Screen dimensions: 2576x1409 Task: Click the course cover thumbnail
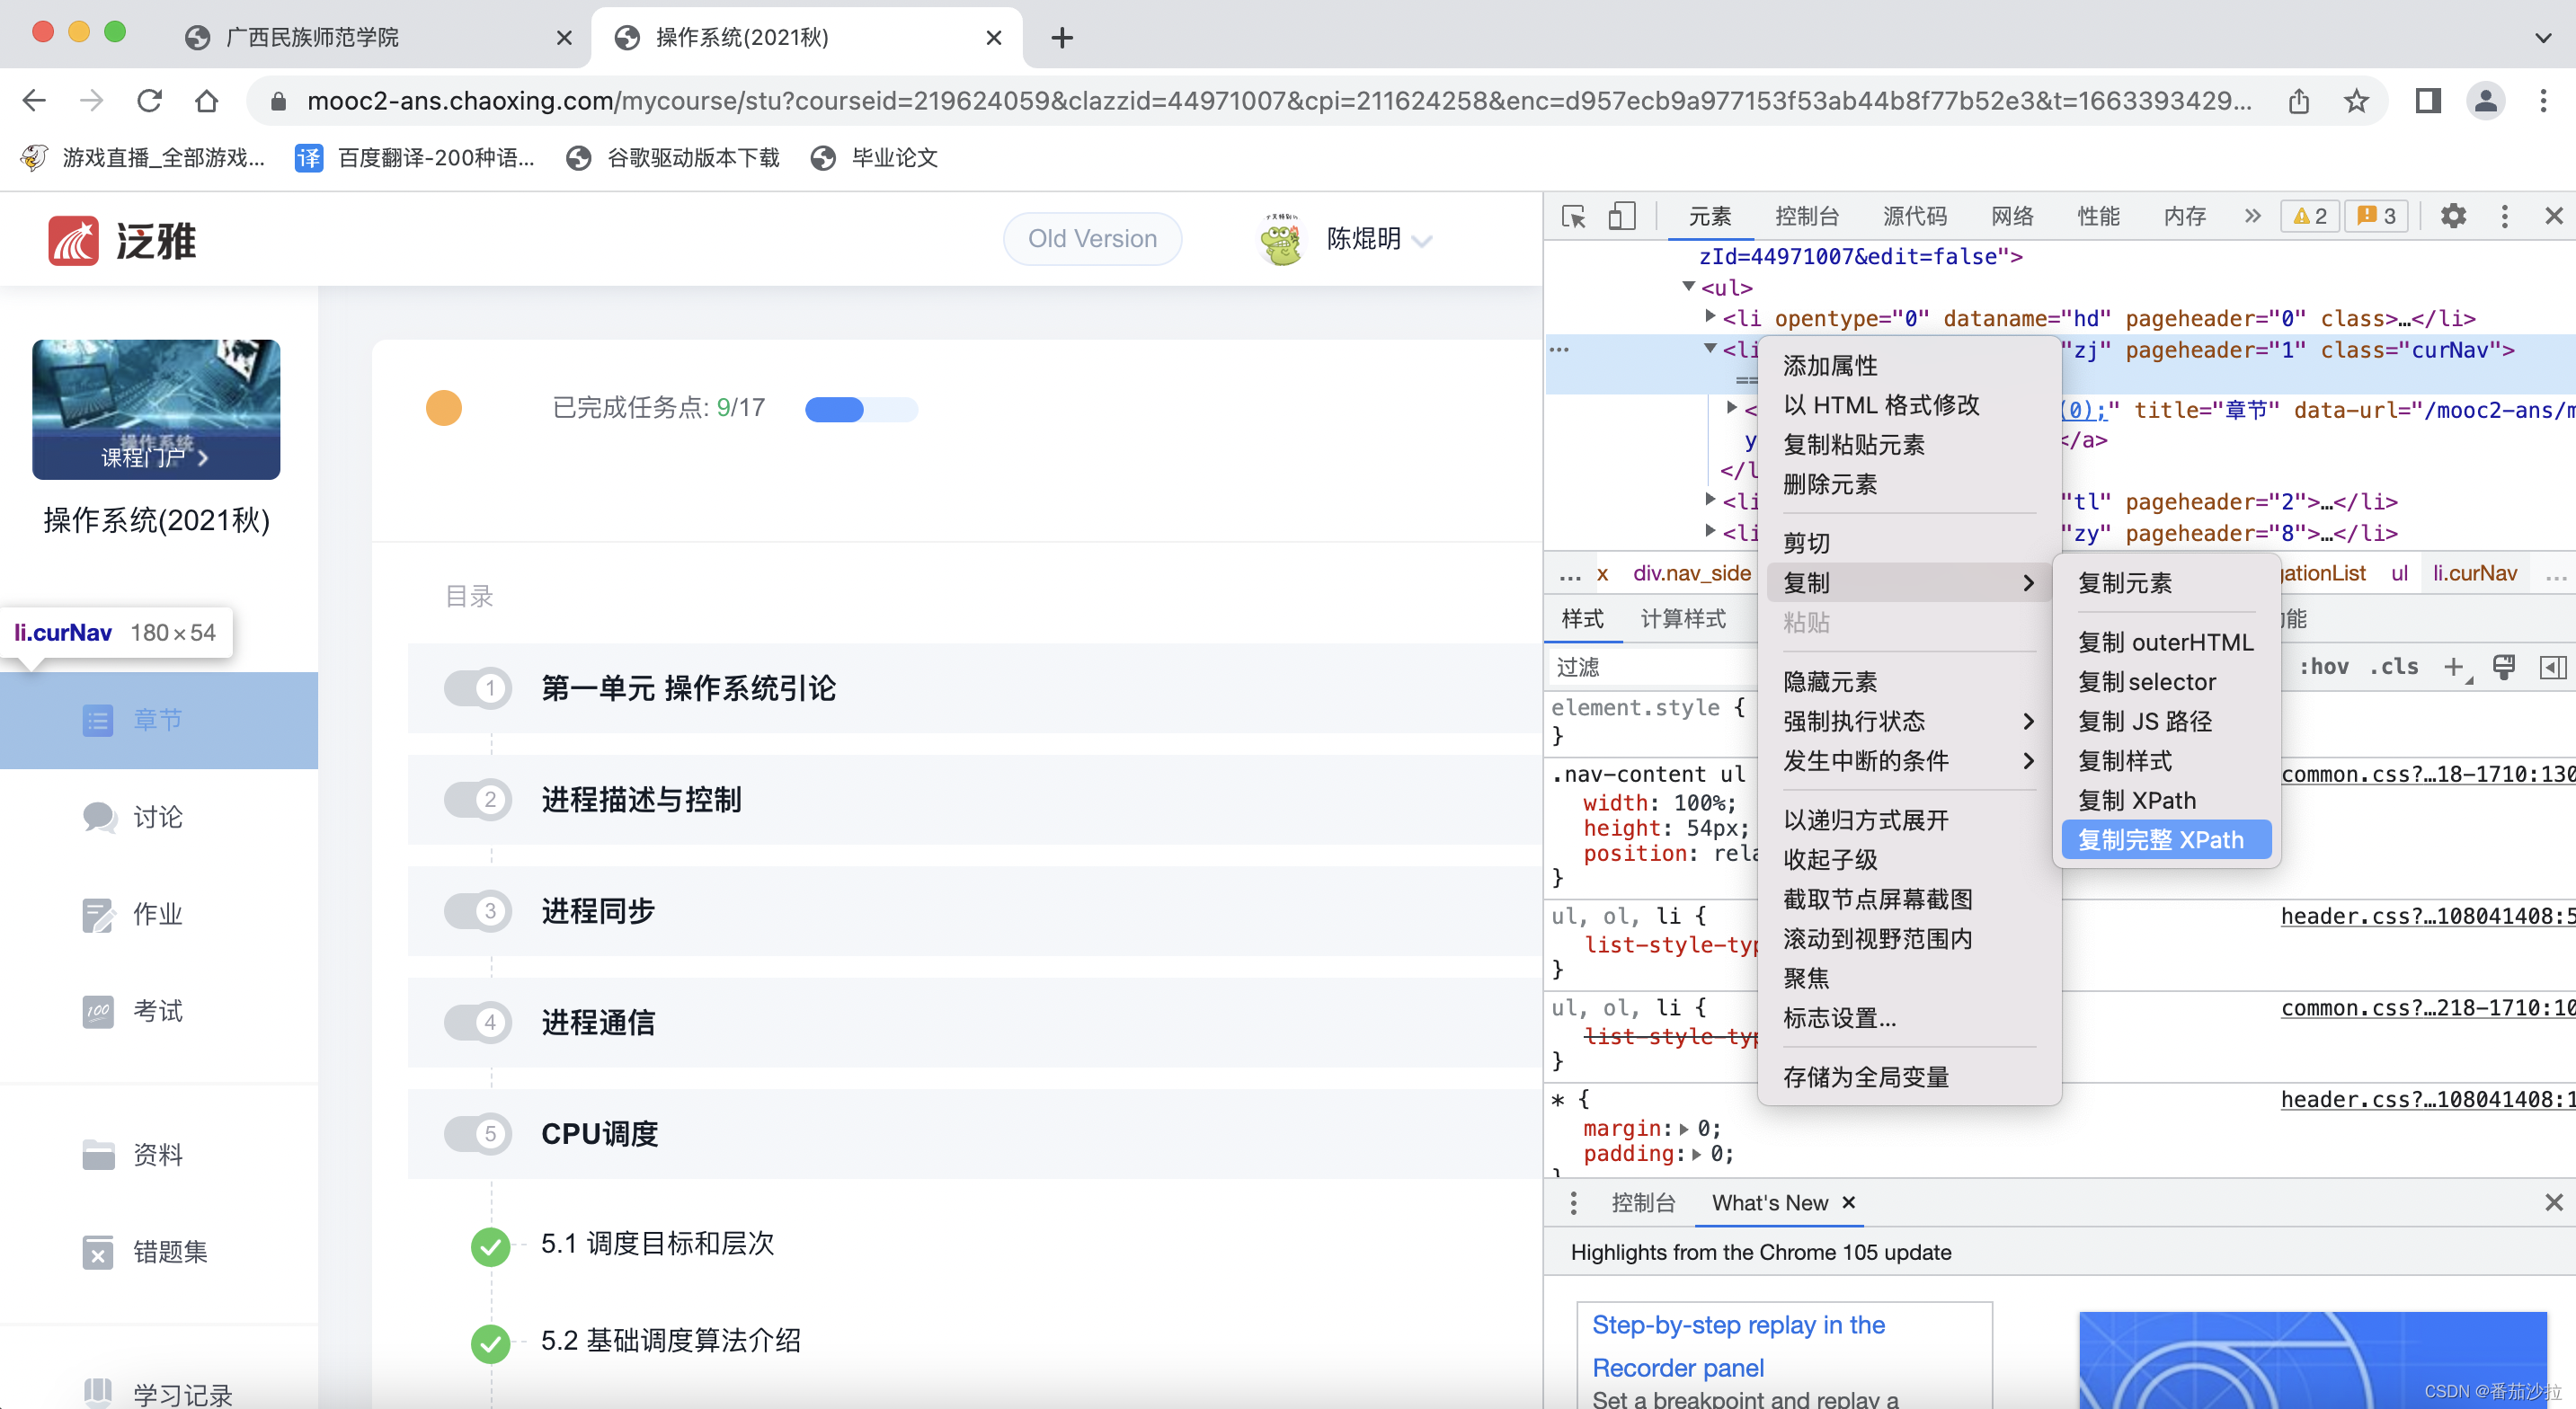click(156, 409)
